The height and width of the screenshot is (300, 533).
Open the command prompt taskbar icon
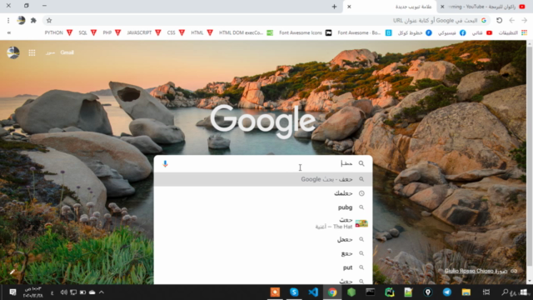370,292
